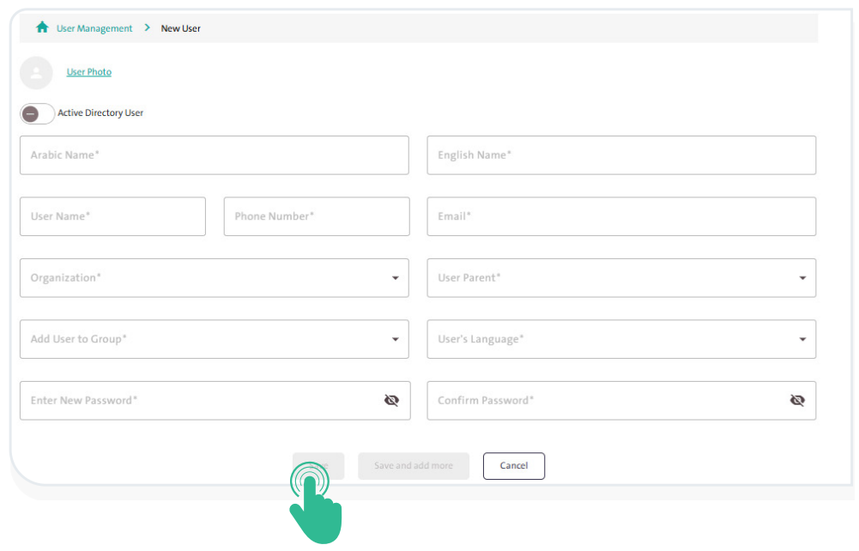859x551 pixels.
Task: Click the home icon in breadcrumb
Action: point(42,27)
